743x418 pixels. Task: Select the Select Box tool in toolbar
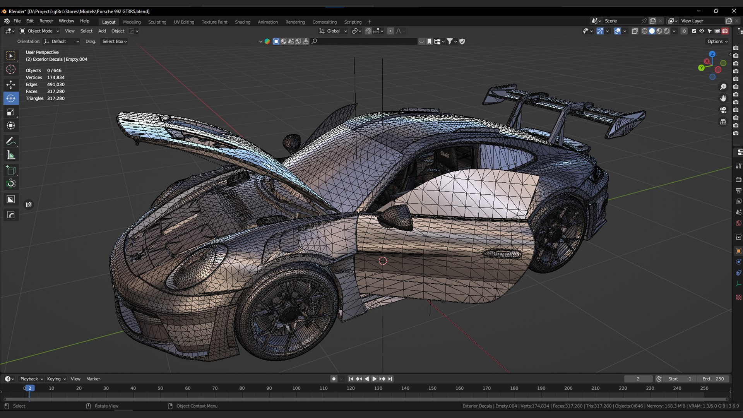11,56
